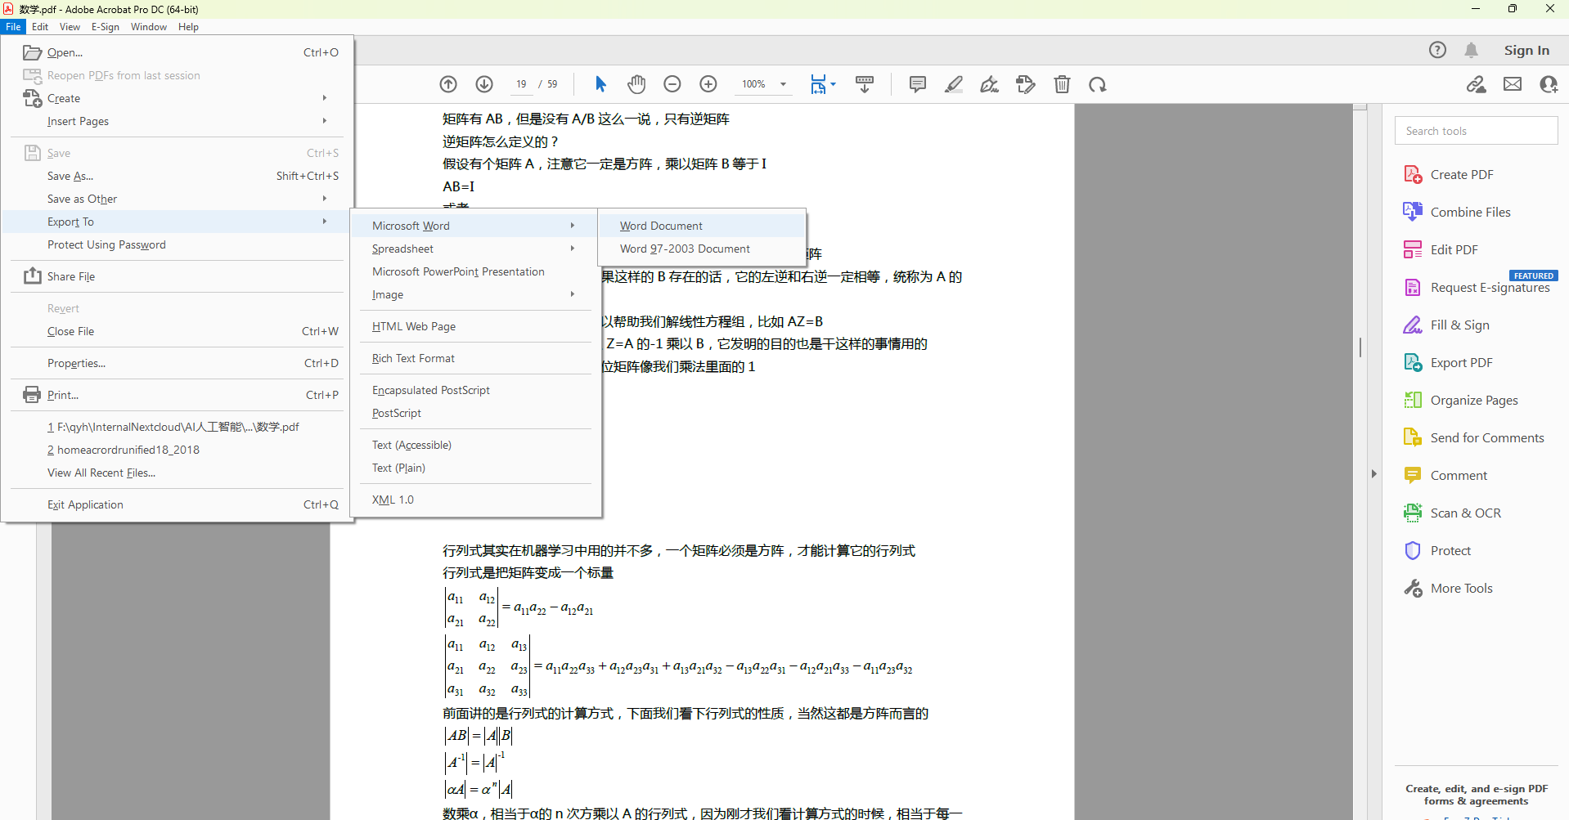Open Combine Files tool

(x=1470, y=213)
